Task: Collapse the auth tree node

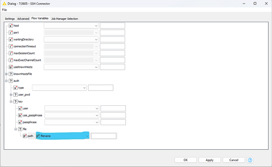Action: pos(6,81)
